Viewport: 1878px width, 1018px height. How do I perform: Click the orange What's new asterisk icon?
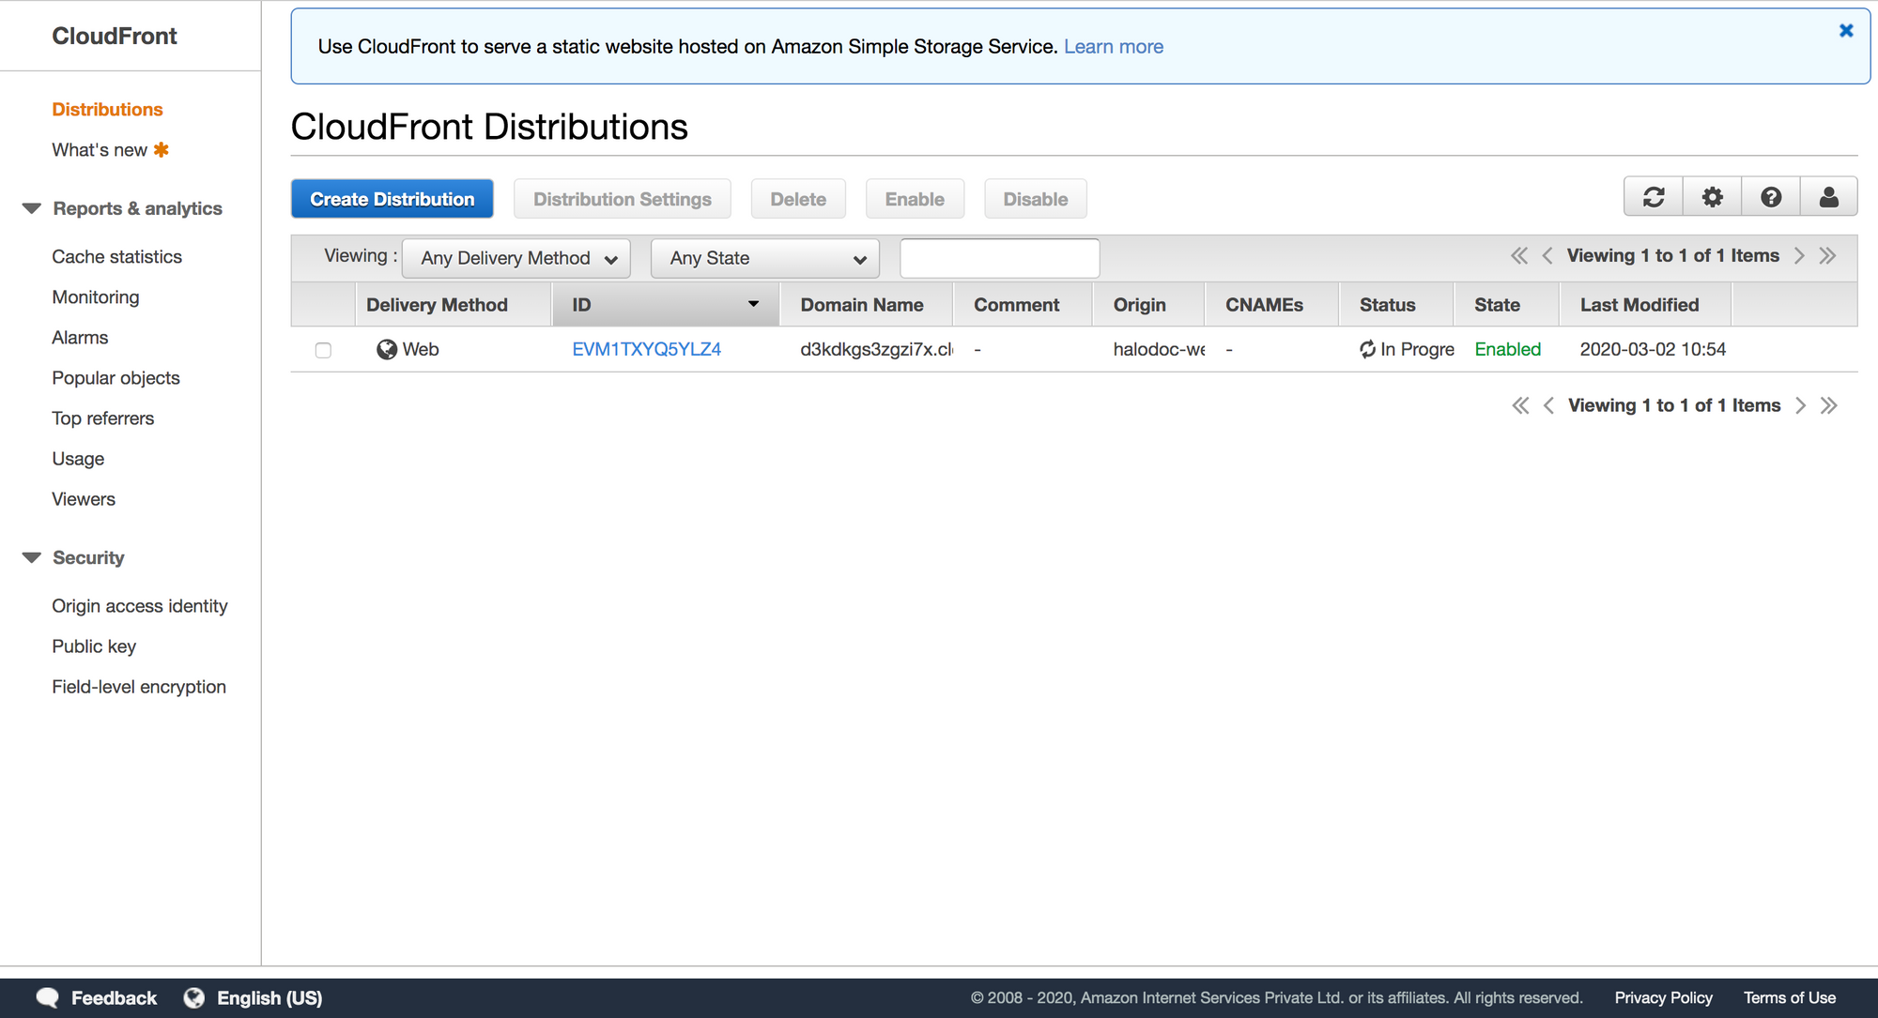(162, 150)
